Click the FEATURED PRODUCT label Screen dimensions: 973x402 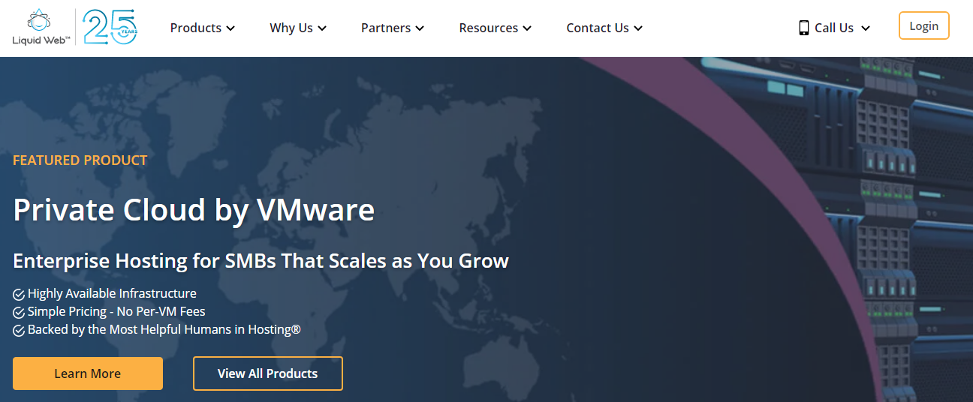click(x=80, y=160)
